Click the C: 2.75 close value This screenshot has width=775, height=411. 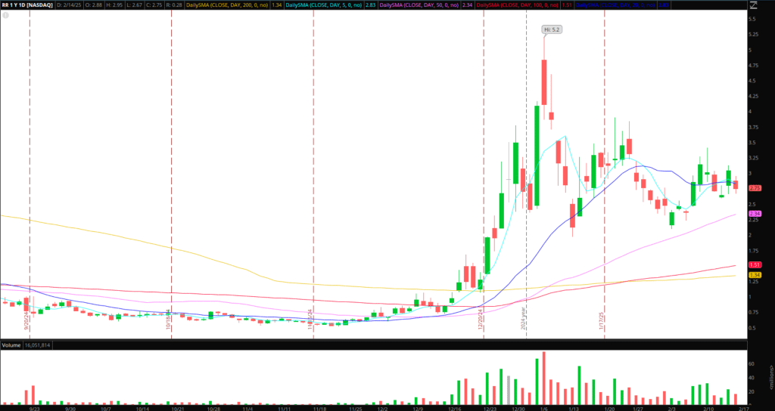point(156,5)
